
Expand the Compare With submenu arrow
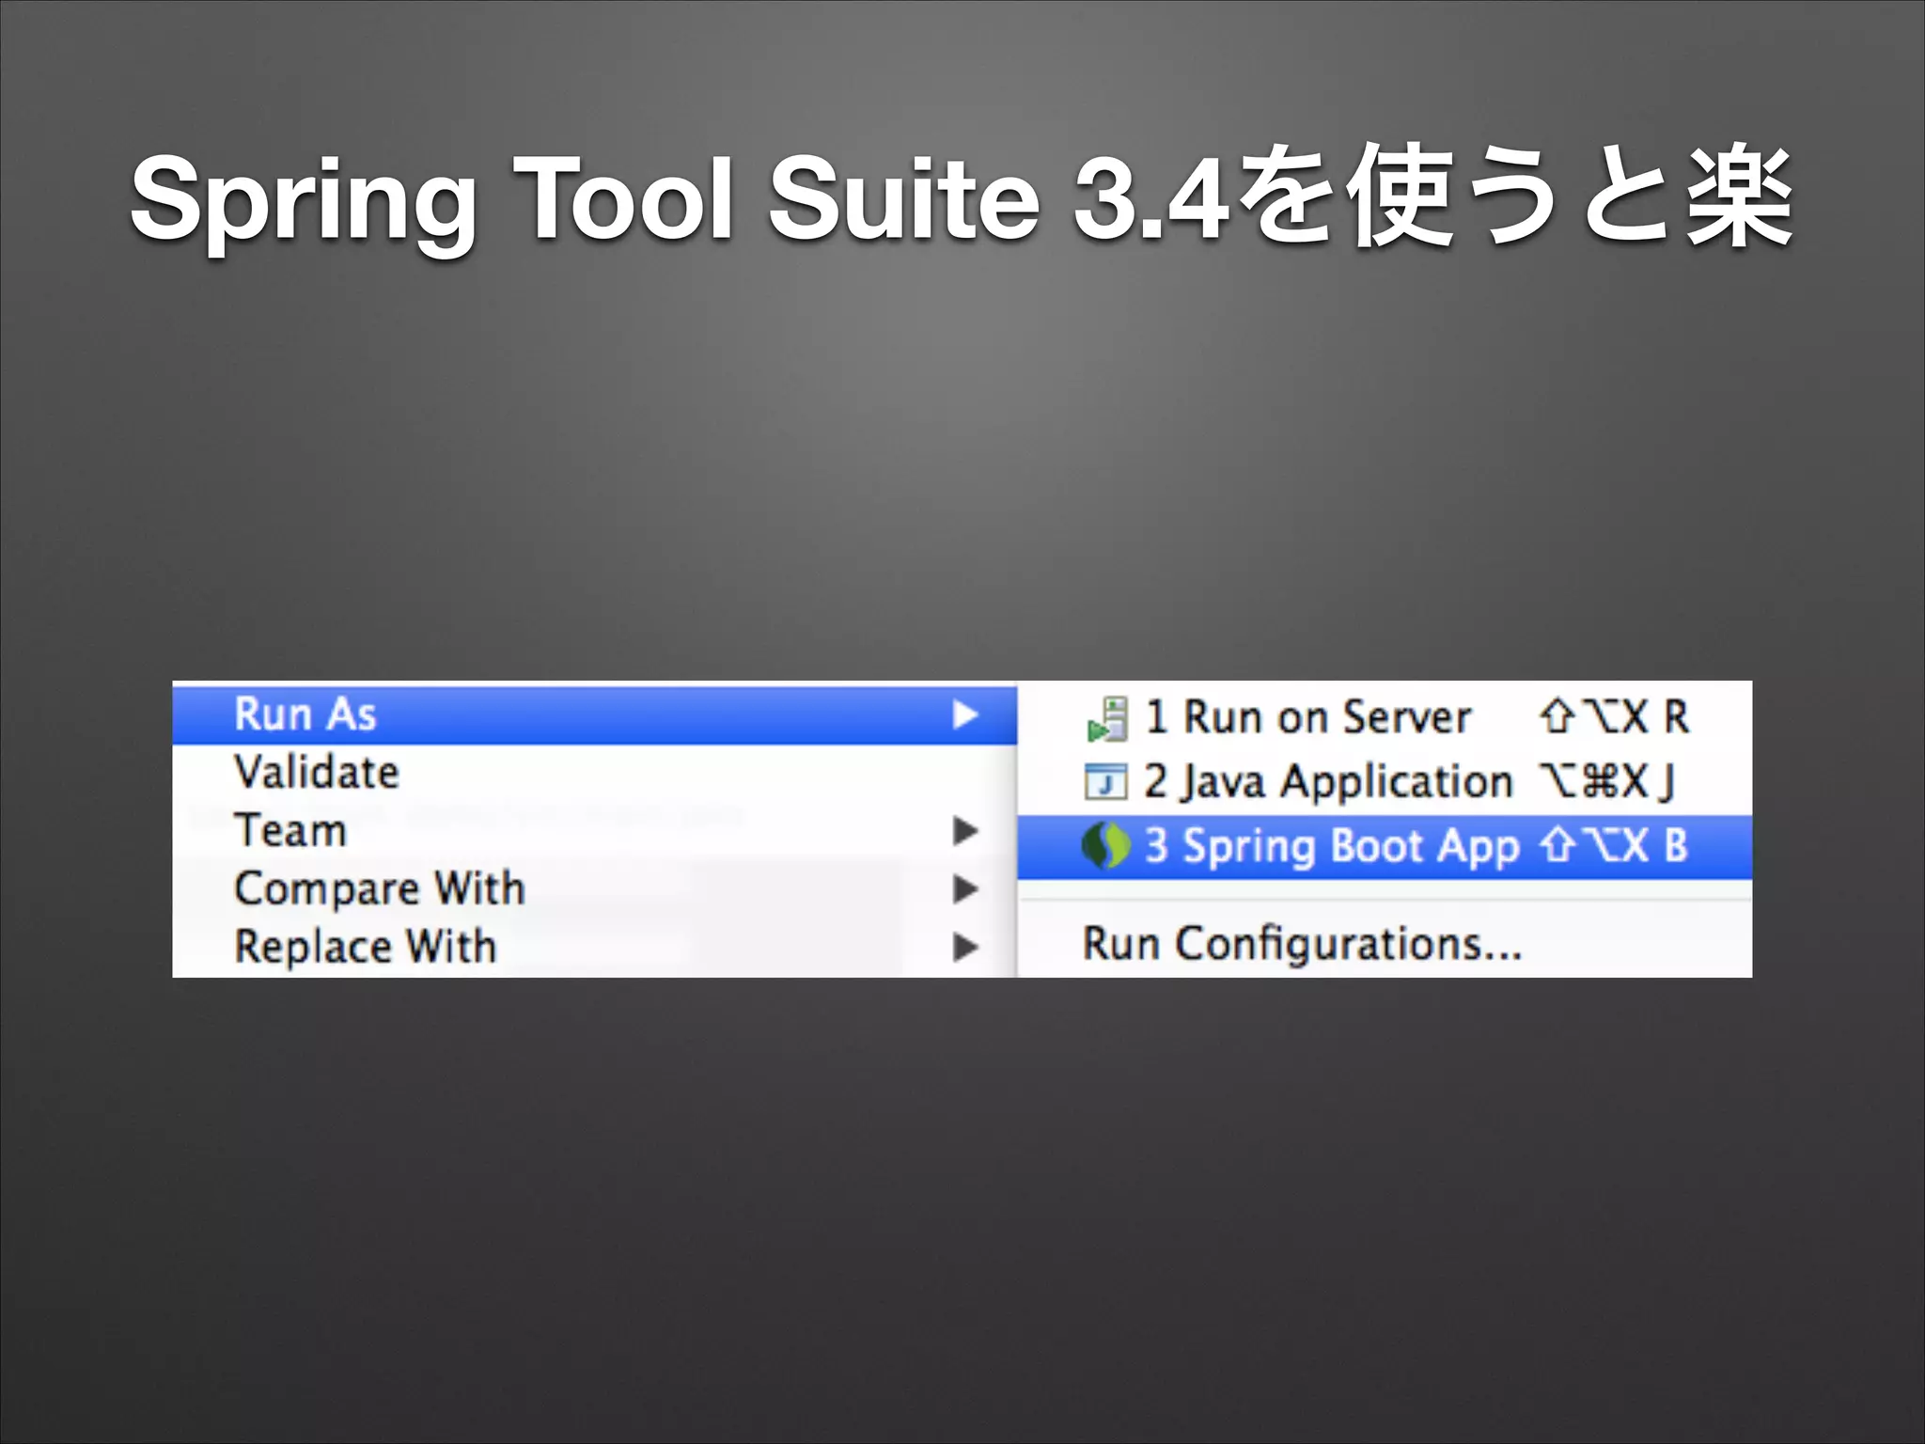(x=965, y=888)
